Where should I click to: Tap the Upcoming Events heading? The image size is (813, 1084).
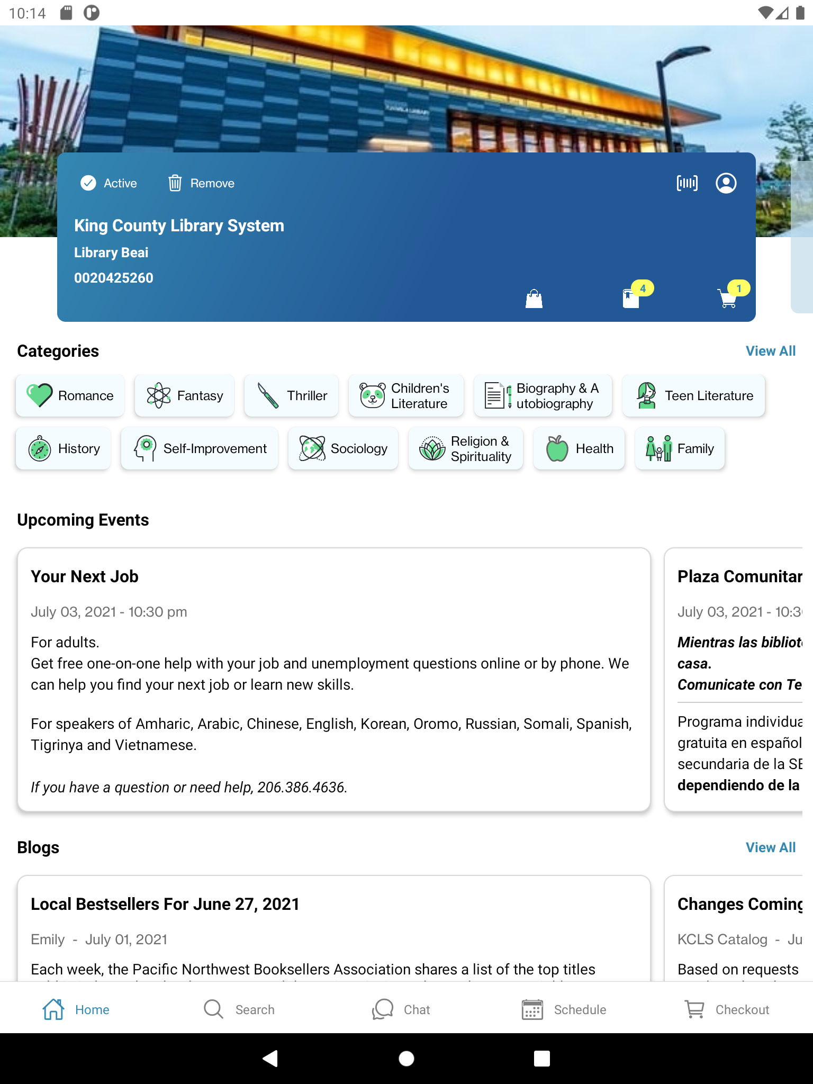[x=83, y=520]
